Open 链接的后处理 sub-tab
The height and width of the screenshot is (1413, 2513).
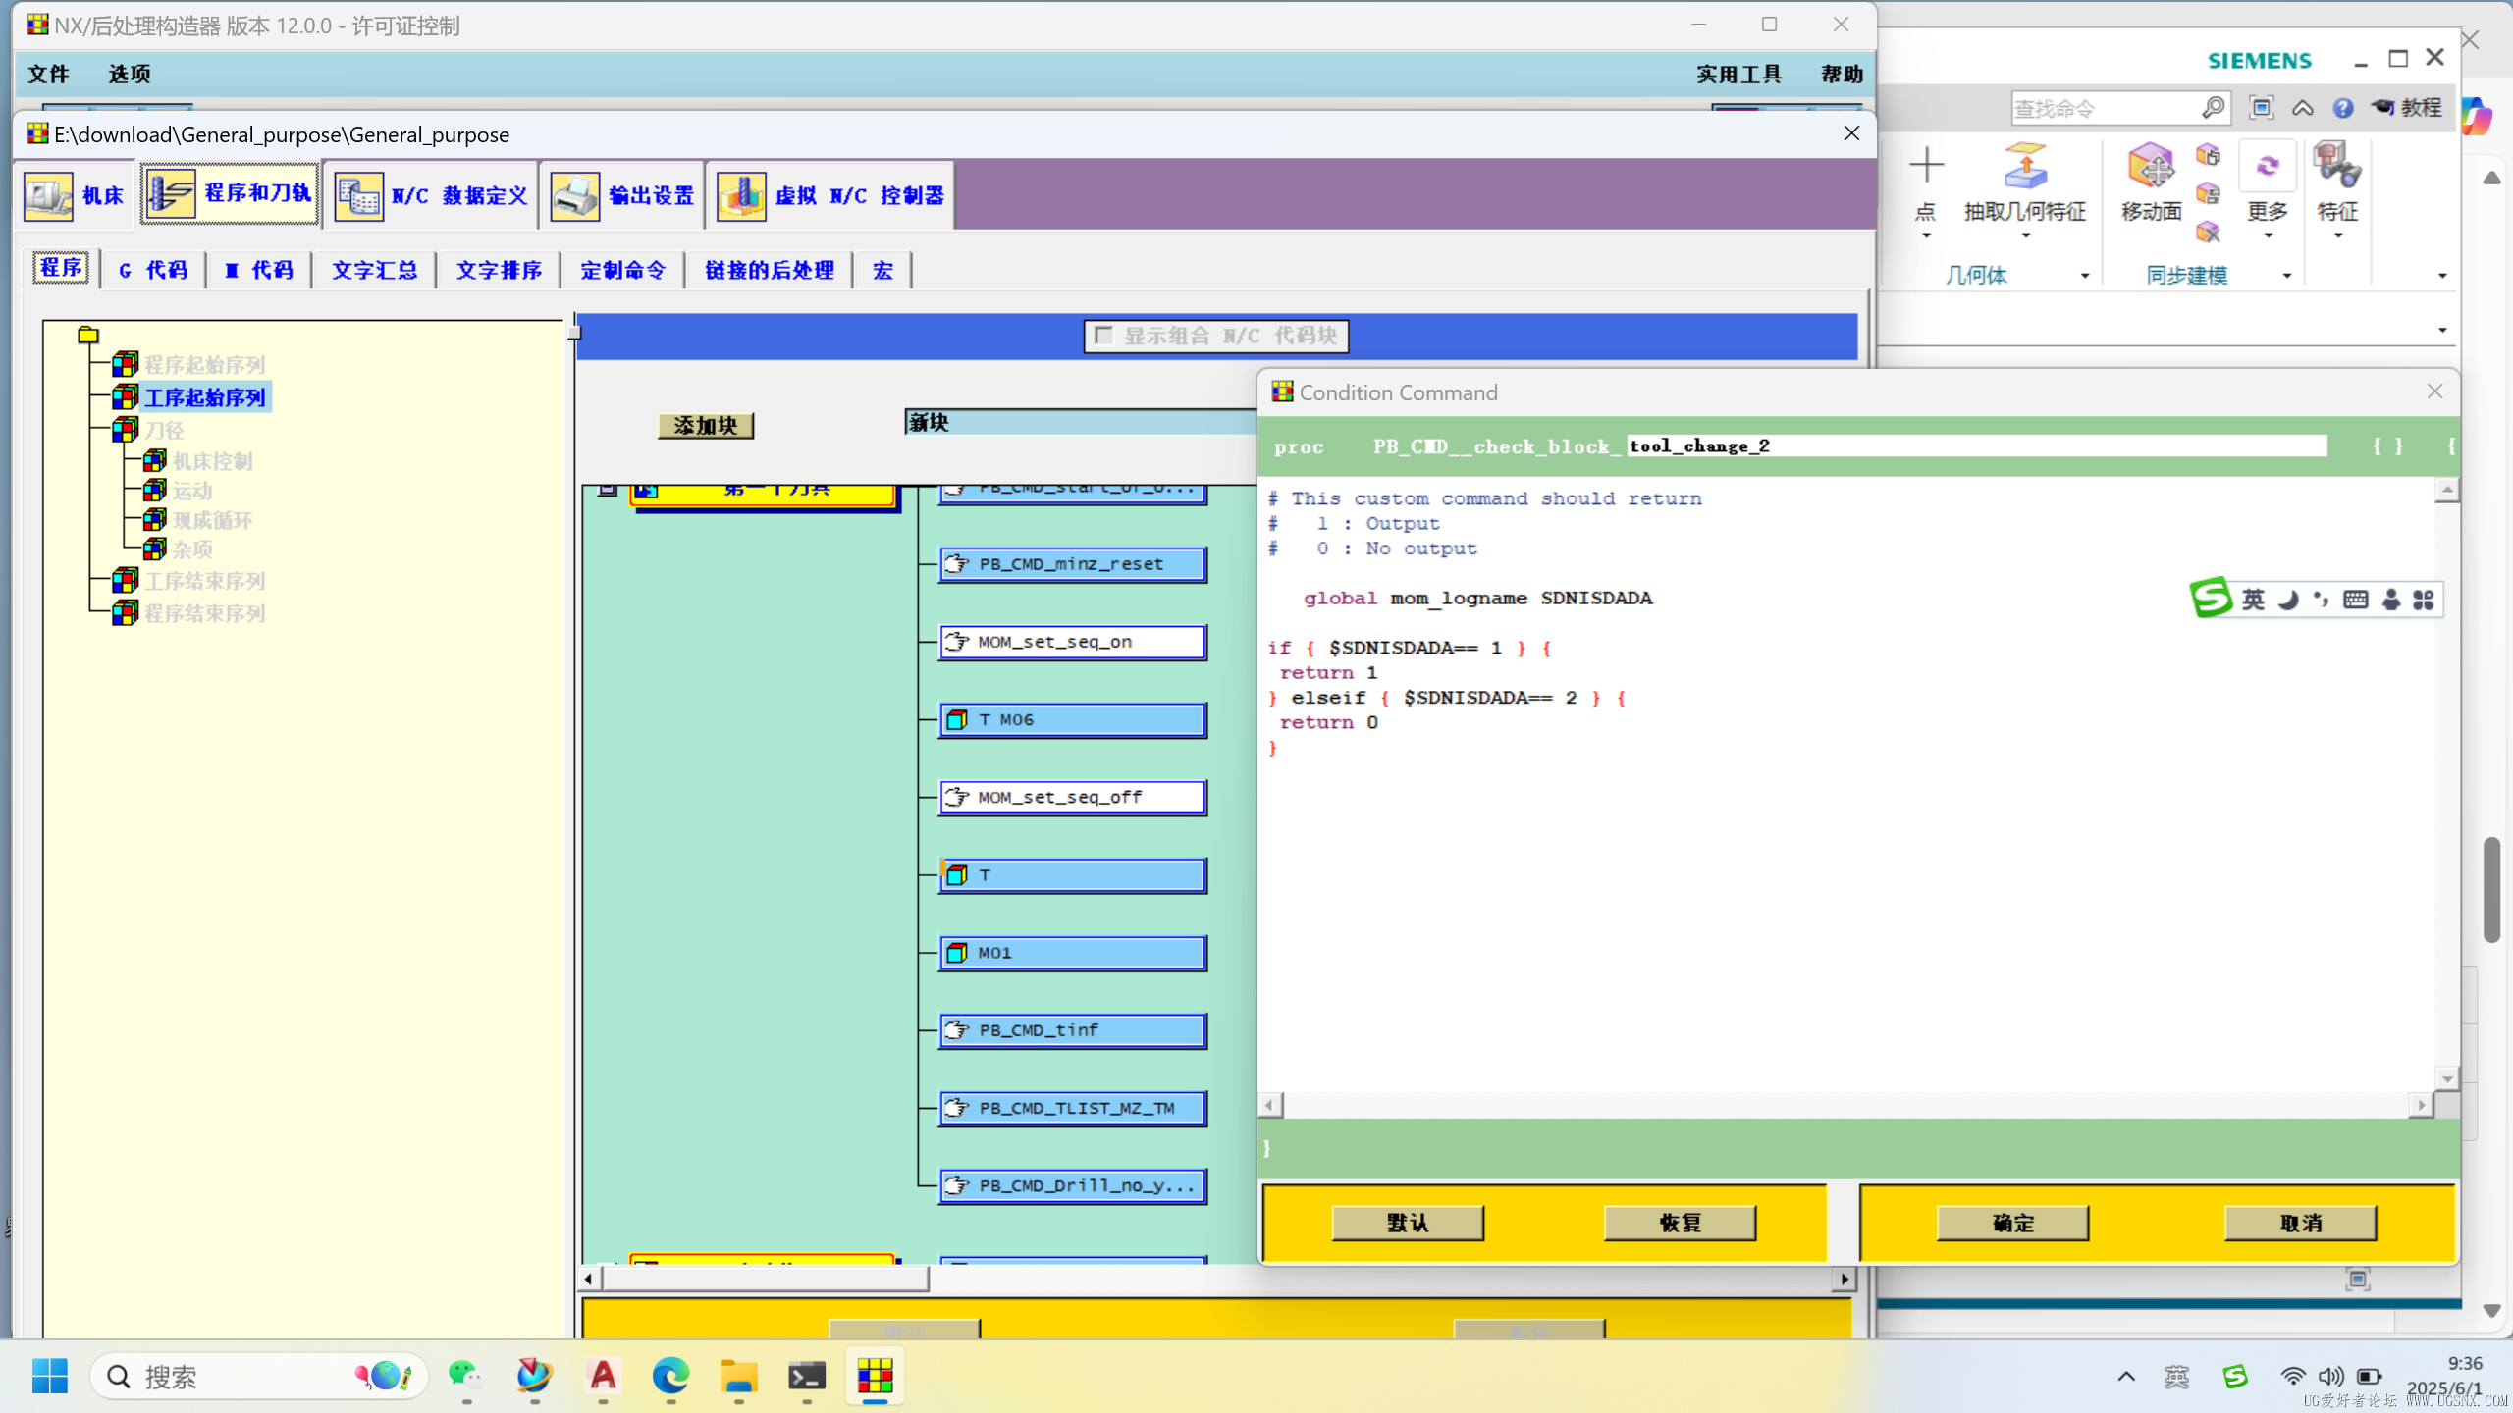[x=770, y=270]
